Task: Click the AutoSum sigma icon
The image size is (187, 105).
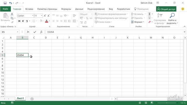Action: tap(150, 14)
